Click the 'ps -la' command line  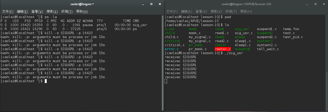coord(29,17)
